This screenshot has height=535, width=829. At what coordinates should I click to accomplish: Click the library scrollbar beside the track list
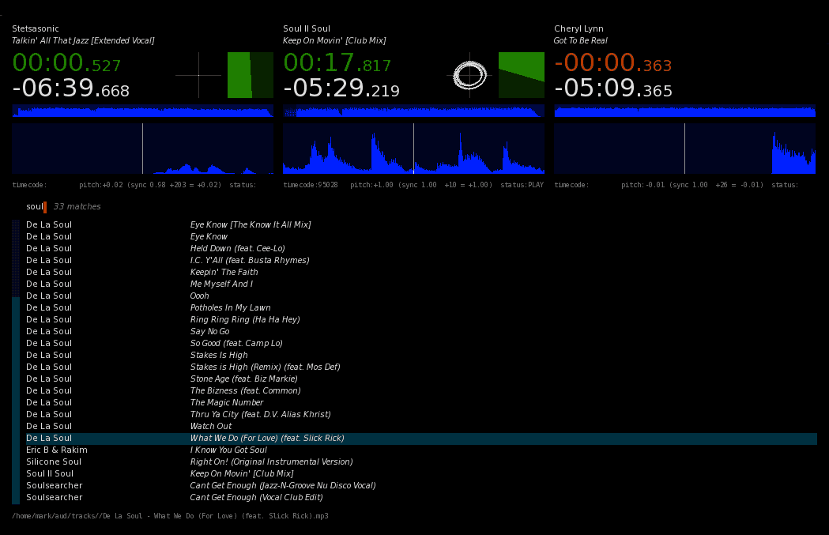tap(16, 362)
